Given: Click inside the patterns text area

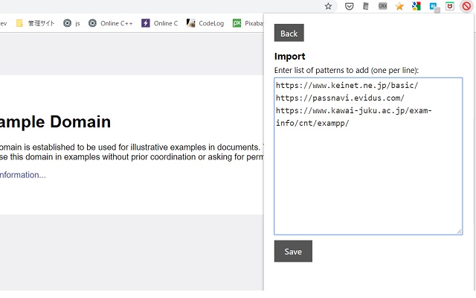Looking at the screenshot, I should click(368, 179).
